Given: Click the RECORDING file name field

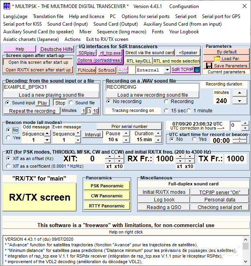Looking at the screenshot, I should point(152,87).
